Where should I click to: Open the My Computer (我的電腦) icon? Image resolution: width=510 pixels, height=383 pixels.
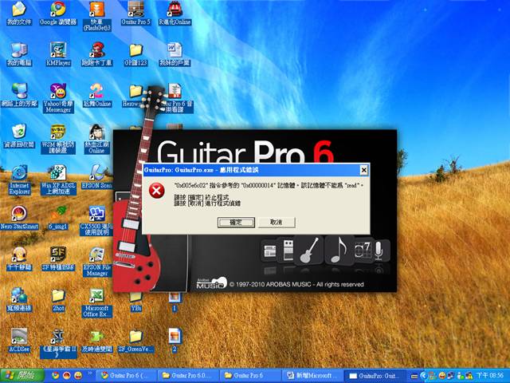coord(19,55)
